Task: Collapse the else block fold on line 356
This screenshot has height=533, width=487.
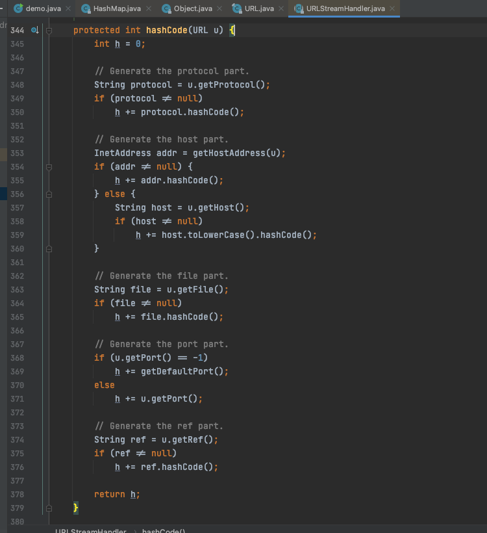Action: click(x=49, y=194)
